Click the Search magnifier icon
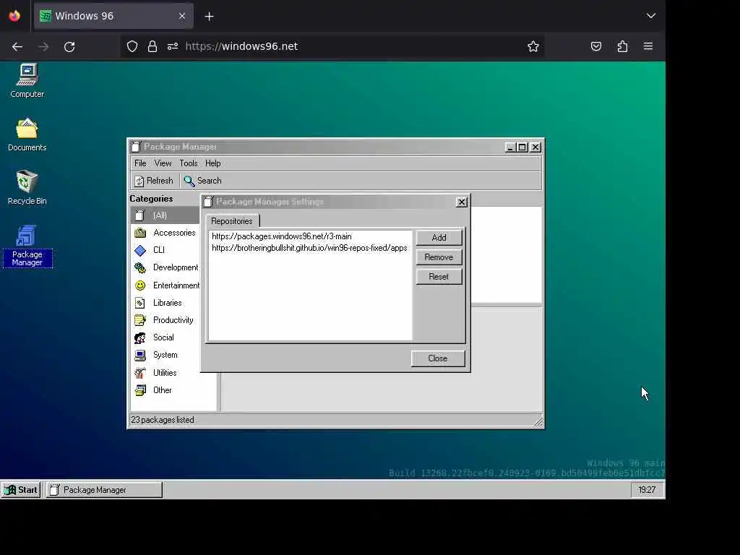 point(189,181)
